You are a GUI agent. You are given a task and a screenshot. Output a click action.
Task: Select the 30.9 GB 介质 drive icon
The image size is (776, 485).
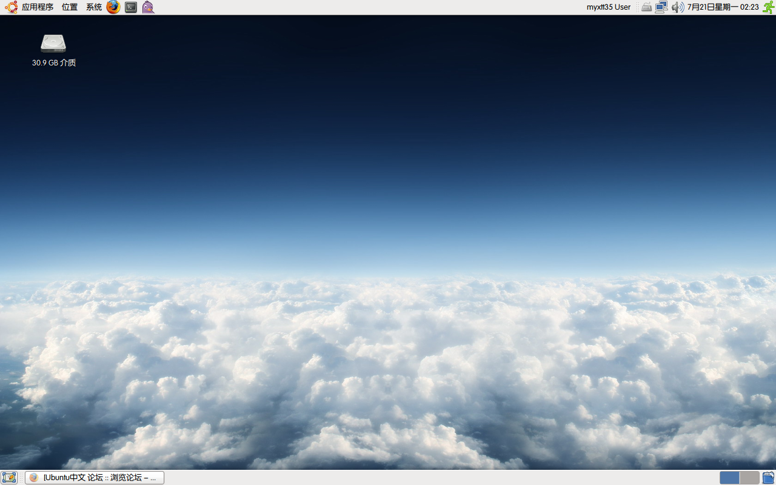pyautogui.click(x=53, y=50)
